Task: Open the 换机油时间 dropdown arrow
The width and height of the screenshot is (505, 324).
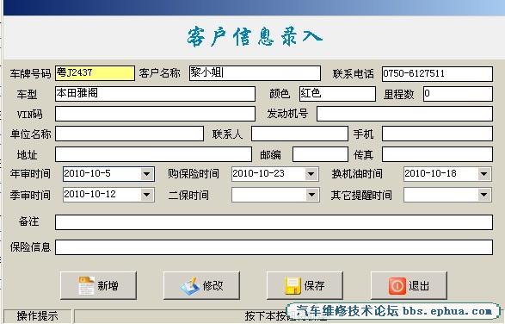Action: (x=483, y=174)
